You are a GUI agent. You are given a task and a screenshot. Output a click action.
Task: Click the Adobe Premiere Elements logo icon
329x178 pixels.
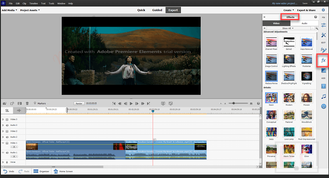[3, 3]
